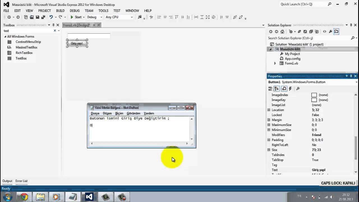Open Windows Explorer folder taskbar icon

pyautogui.click(x=40, y=197)
